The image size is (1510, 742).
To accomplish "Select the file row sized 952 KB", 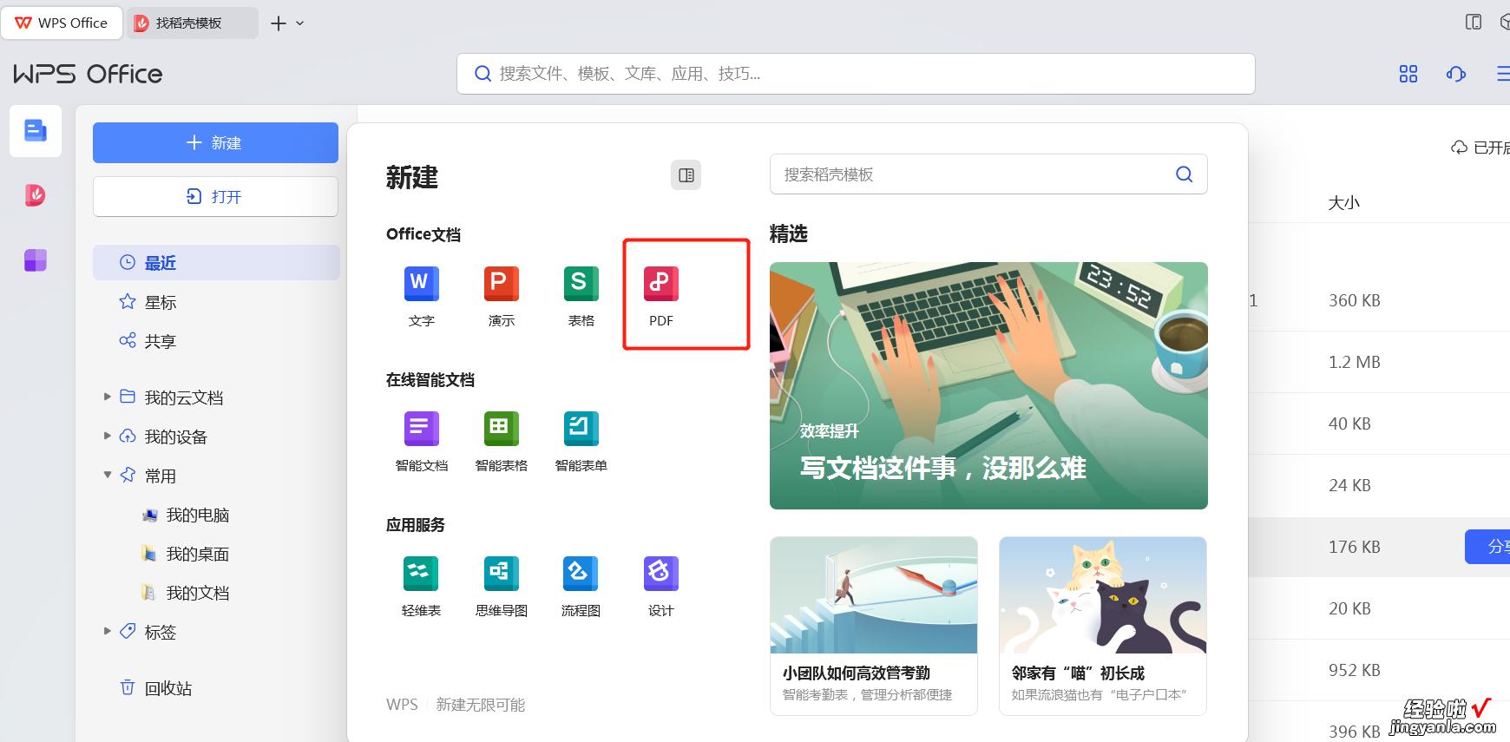I will (1379, 670).
